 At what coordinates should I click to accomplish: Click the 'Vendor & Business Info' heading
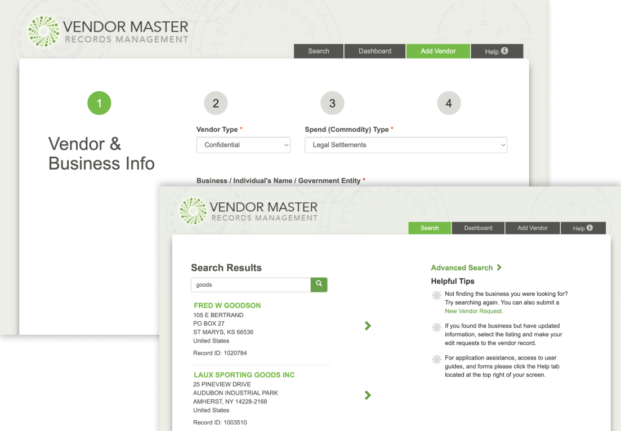pos(101,154)
